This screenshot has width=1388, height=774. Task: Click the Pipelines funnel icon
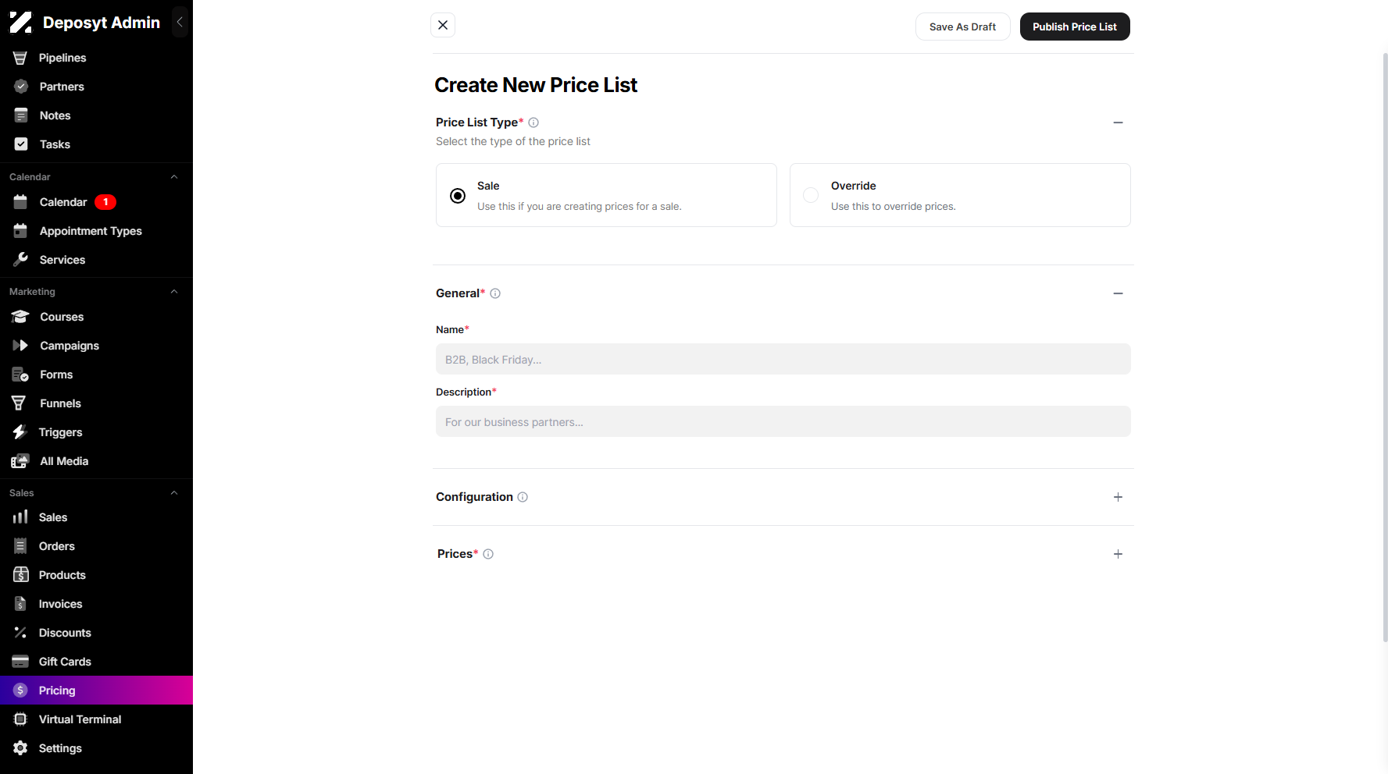[20, 58]
